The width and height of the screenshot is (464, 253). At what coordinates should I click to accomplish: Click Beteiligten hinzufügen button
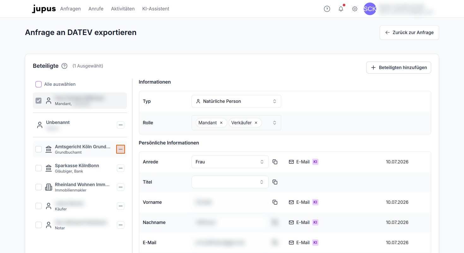click(x=399, y=68)
